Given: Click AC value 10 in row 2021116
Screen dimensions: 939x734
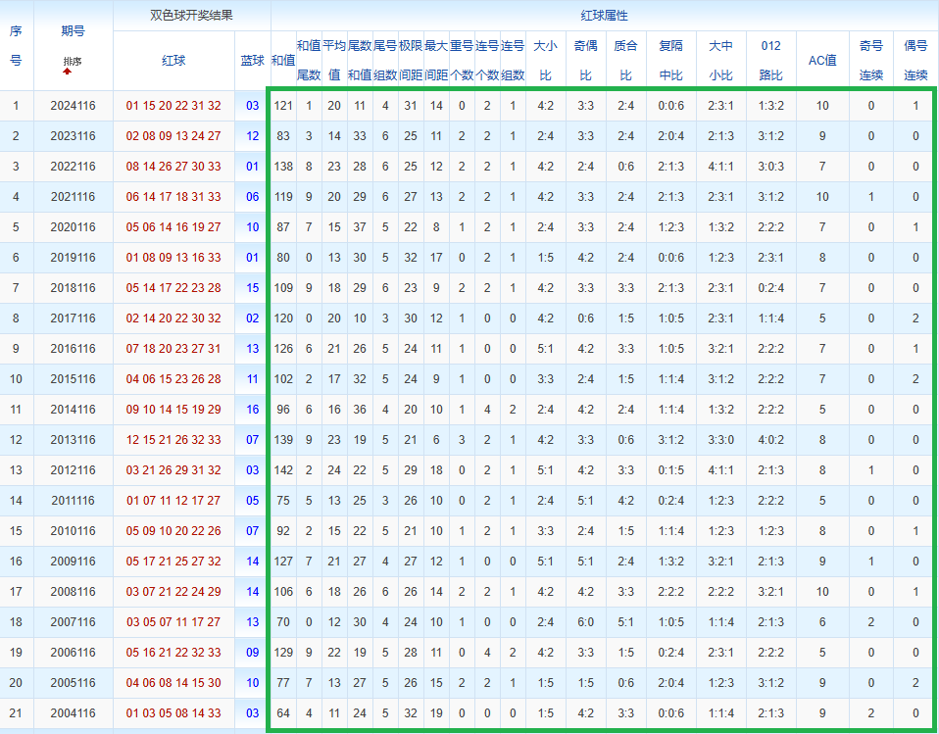Looking at the screenshot, I should tap(822, 197).
